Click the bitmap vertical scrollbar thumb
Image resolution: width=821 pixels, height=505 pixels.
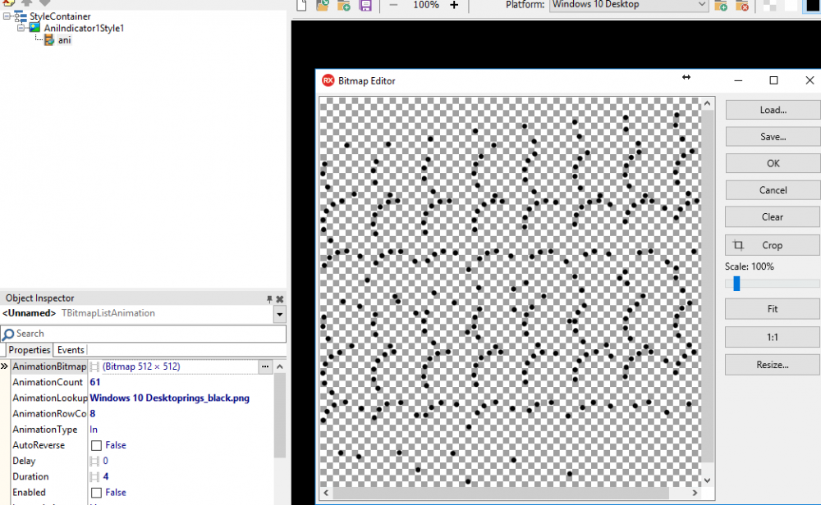(x=708, y=286)
